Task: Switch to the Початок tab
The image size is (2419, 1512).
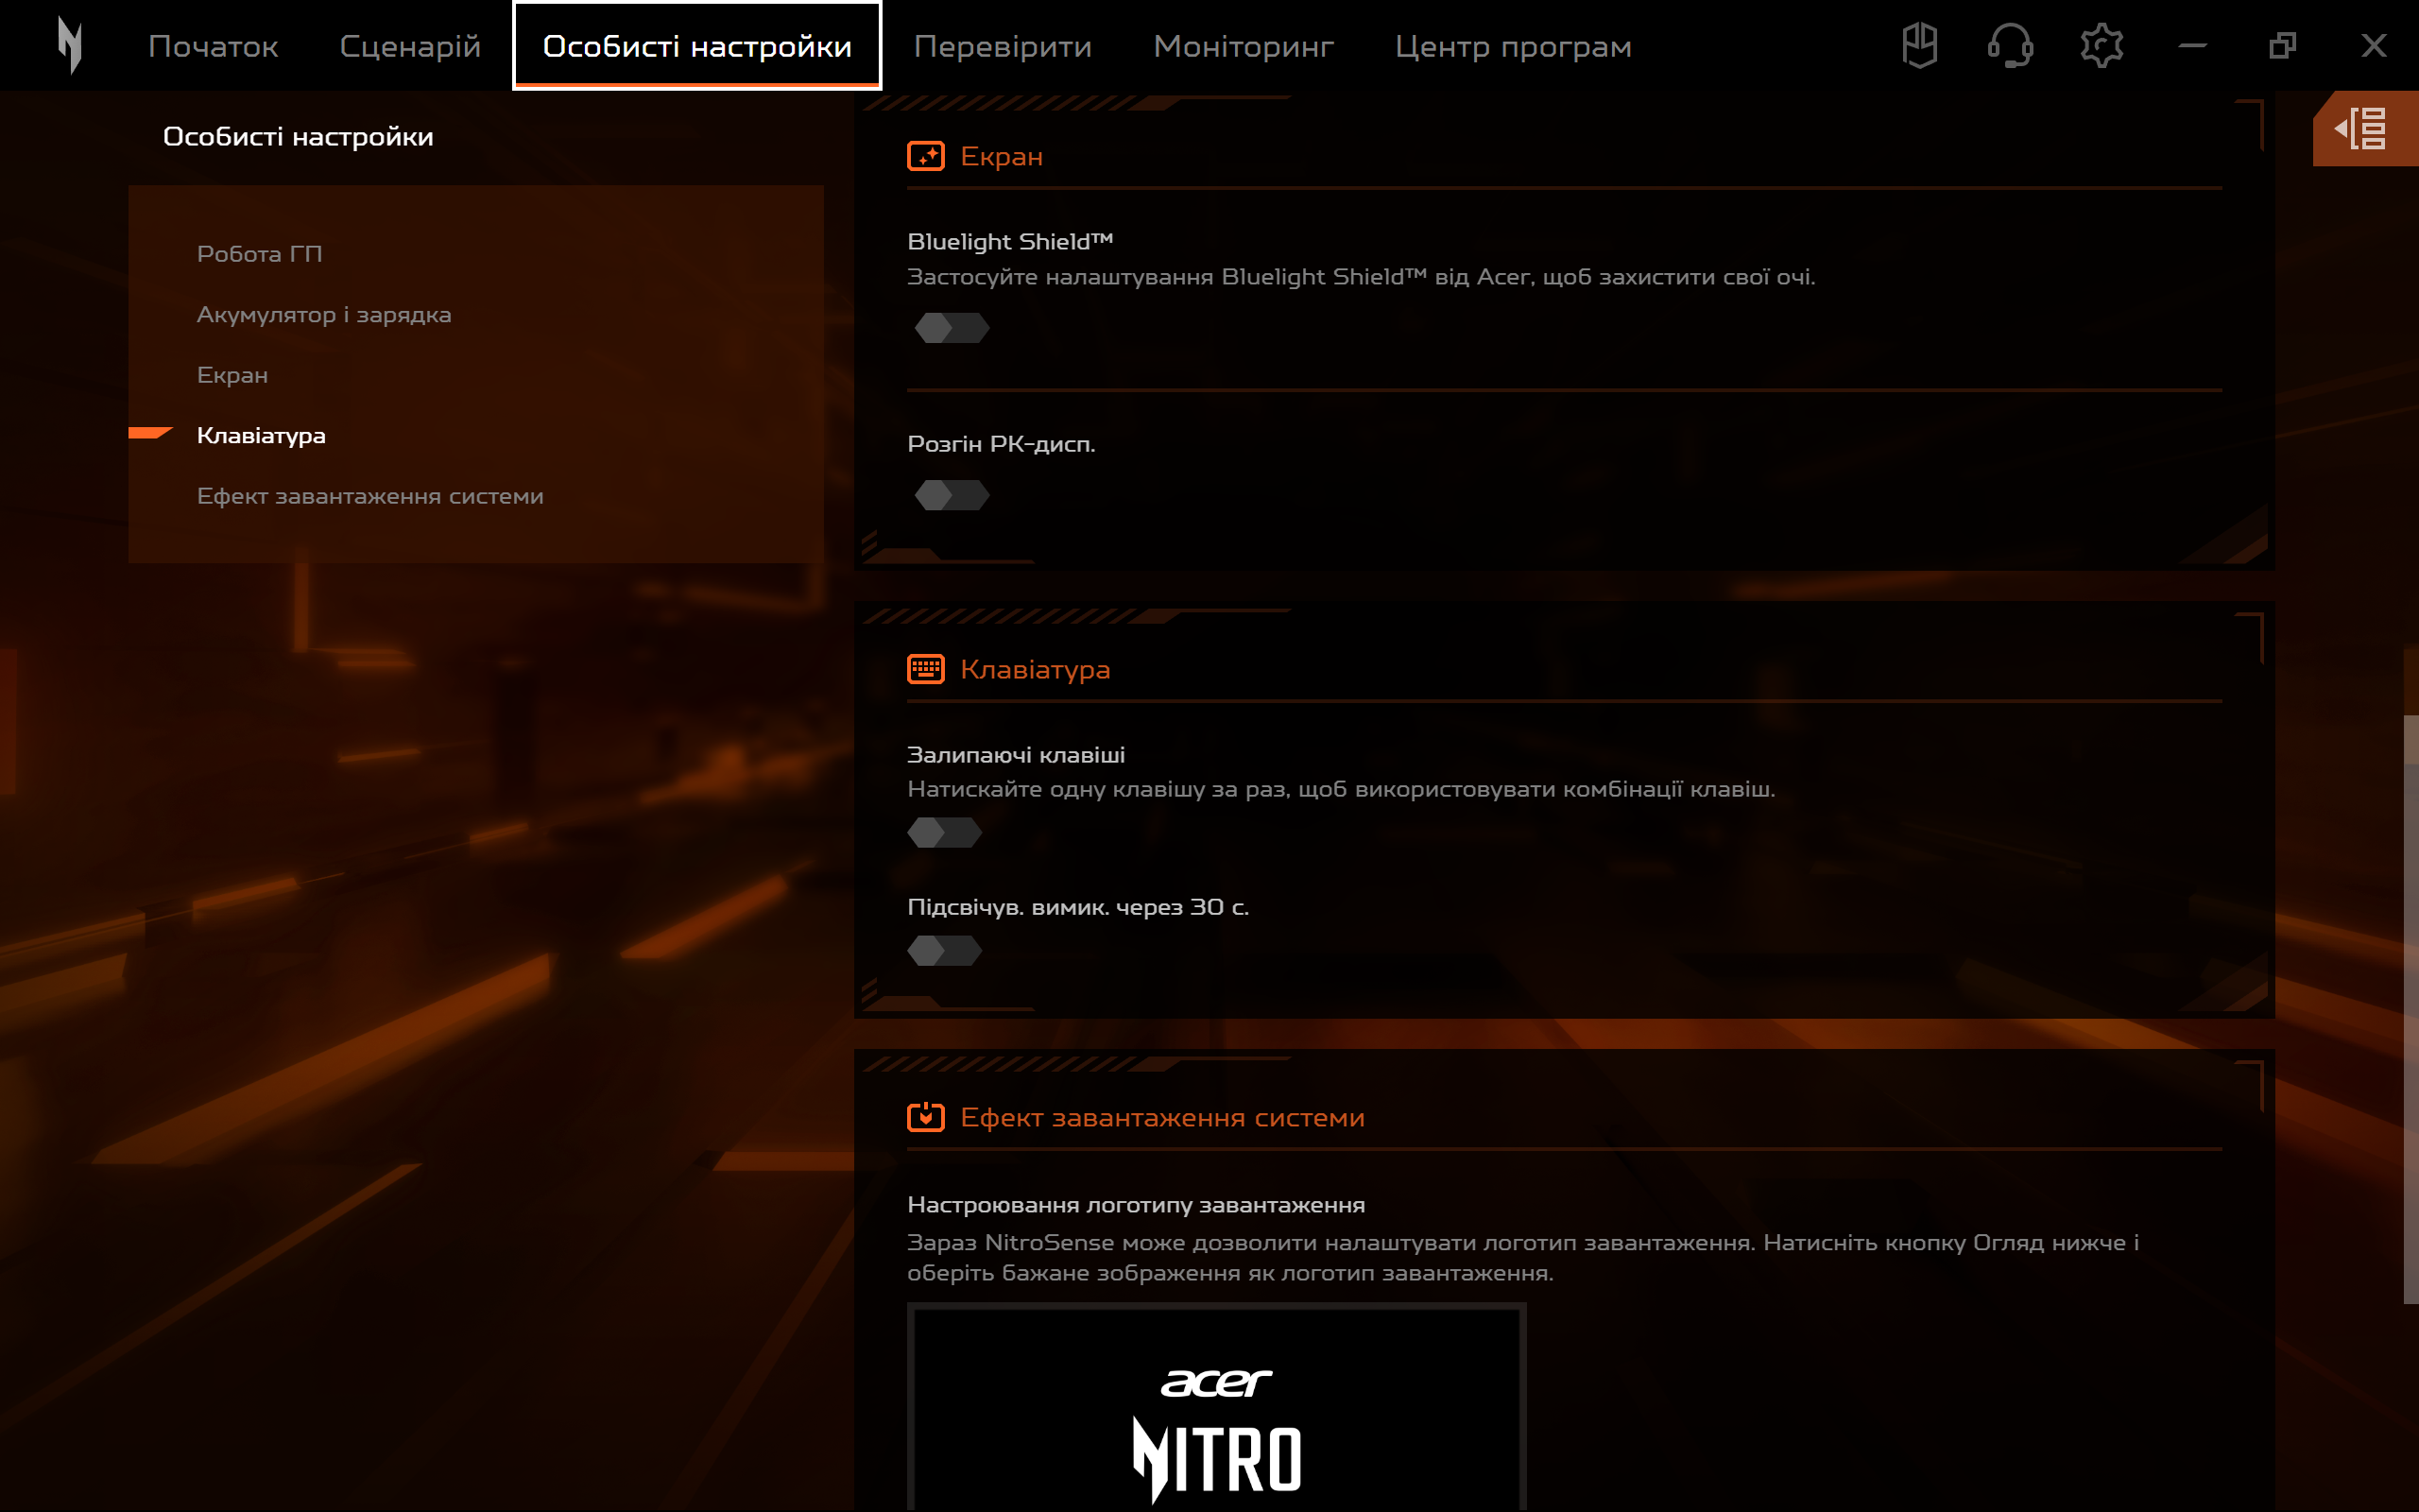Action: (212, 46)
